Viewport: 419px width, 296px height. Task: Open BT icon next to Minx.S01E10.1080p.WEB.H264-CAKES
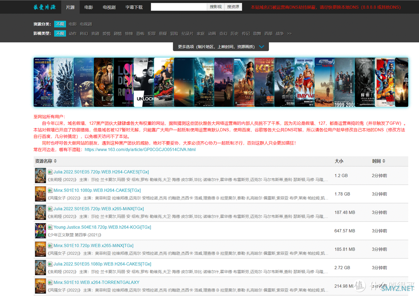coord(50,191)
